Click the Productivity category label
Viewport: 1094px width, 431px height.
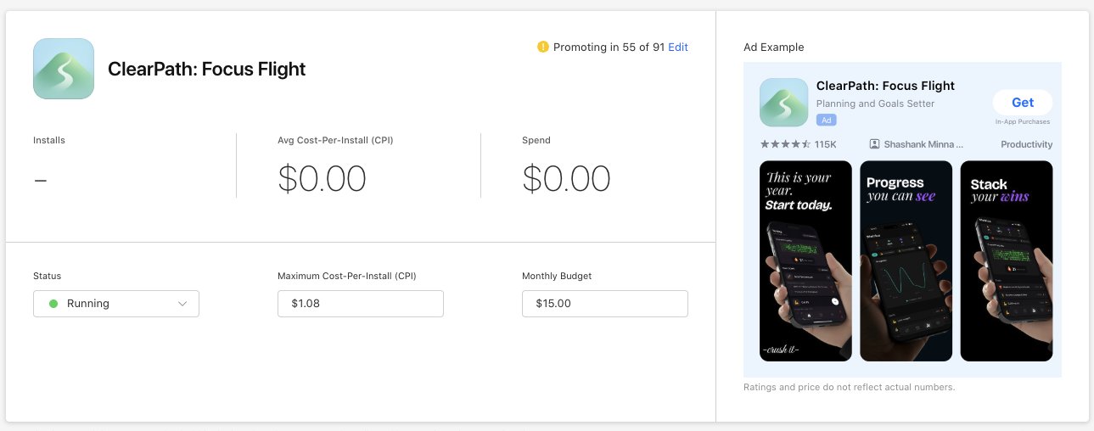point(1026,144)
